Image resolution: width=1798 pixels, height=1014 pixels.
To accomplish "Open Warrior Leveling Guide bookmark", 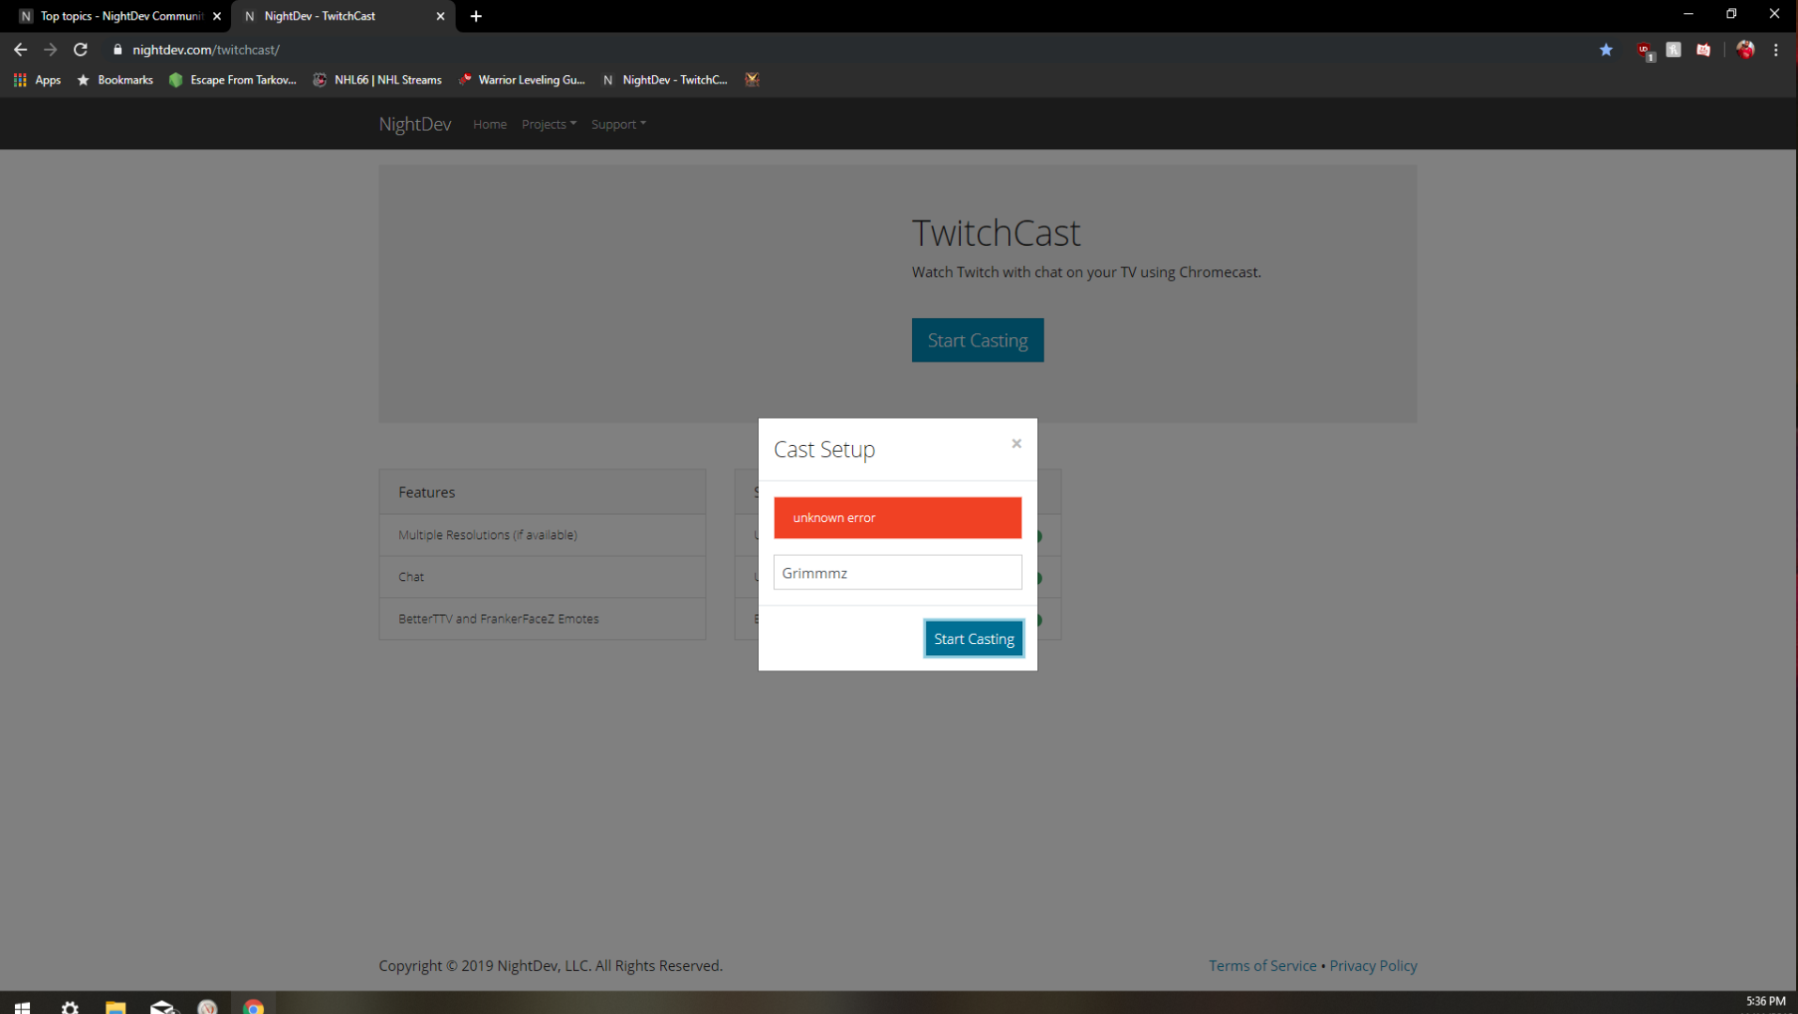I will click(522, 80).
